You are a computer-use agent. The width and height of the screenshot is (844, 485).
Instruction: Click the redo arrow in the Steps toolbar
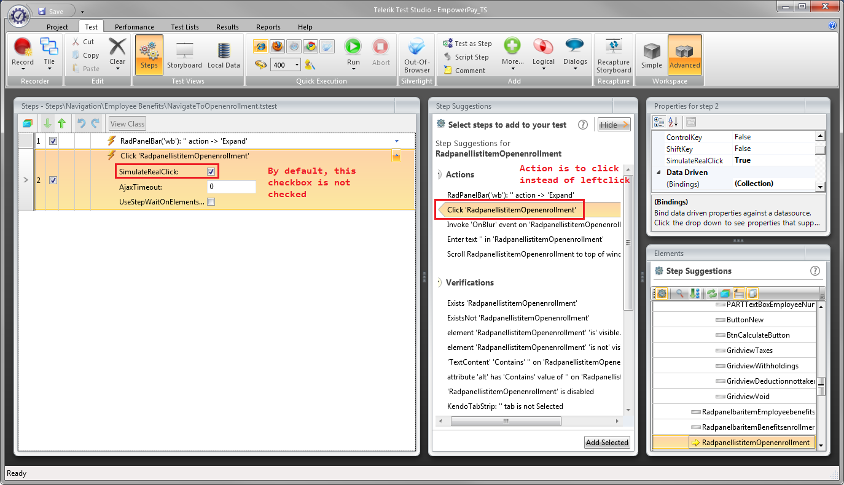point(95,123)
